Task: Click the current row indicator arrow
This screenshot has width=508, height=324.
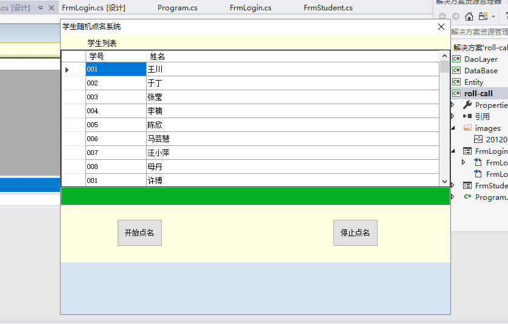Action: [67, 70]
